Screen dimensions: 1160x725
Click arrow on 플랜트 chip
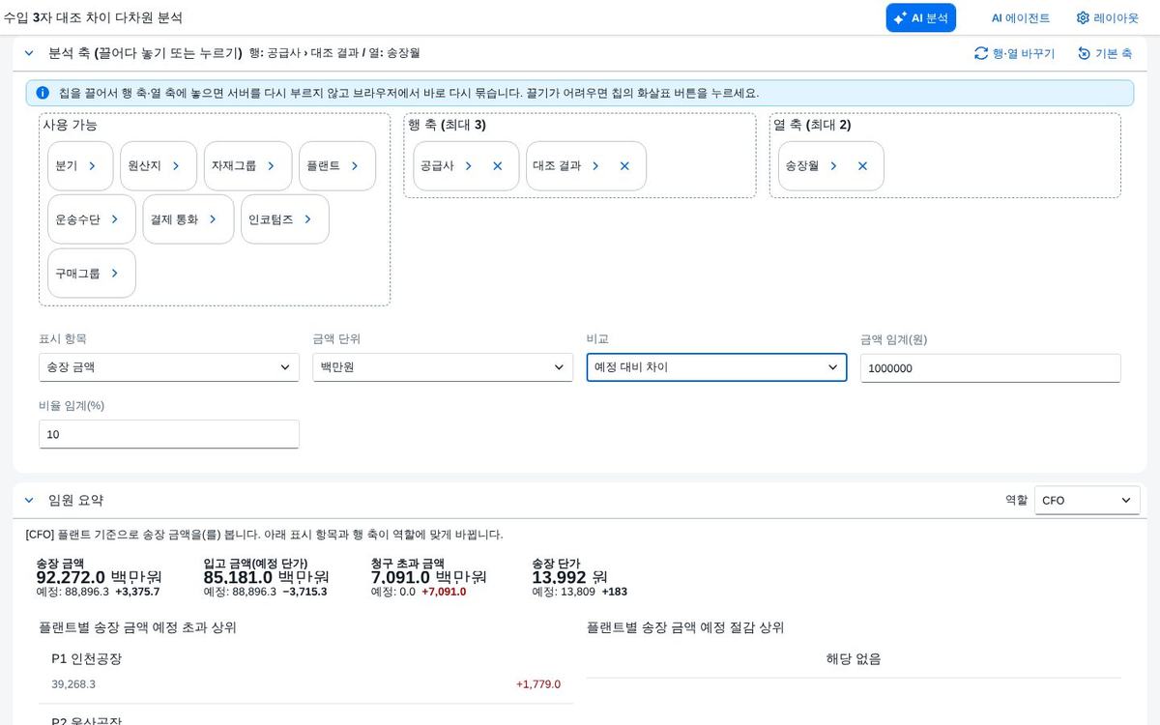click(355, 165)
